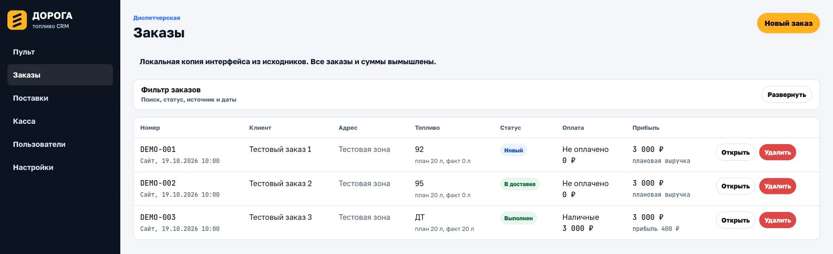Click прибыль 400 ₽ in DEMO-003 row
This screenshot has height=254, width=833.
click(656, 229)
